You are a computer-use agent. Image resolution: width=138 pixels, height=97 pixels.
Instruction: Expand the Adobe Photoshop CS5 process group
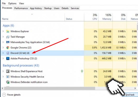(3, 58)
